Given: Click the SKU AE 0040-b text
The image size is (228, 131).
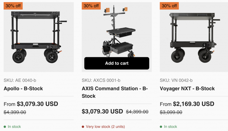Looking at the screenshot, I should tap(20, 81).
